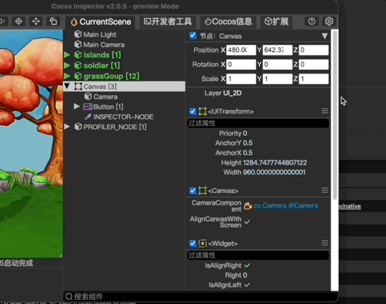Switch to the Cocos信息 tab
The width and height of the screenshot is (386, 304).
click(228, 22)
